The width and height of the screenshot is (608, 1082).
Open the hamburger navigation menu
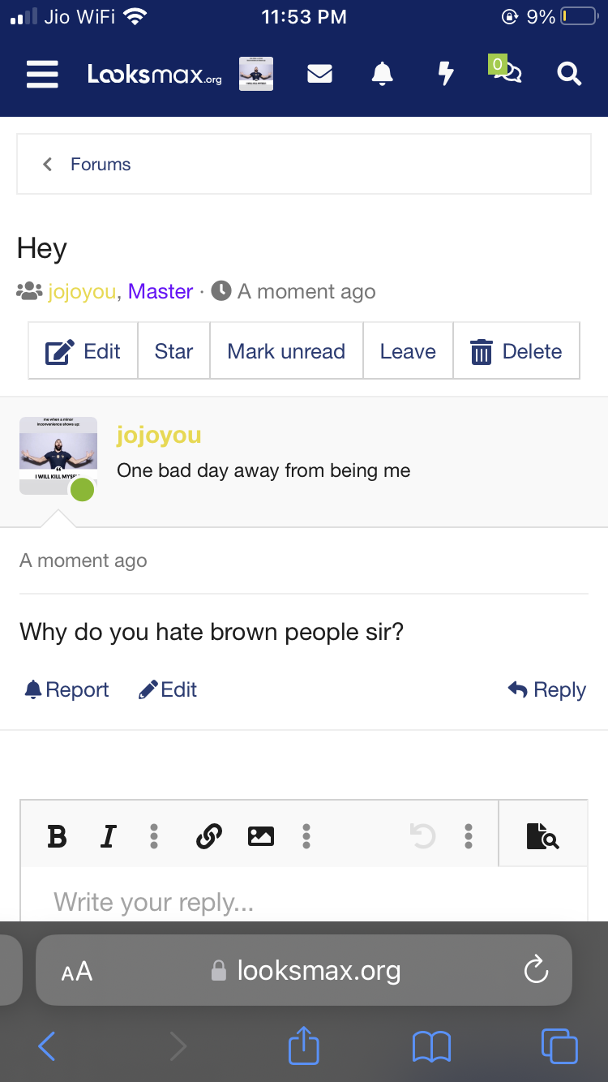pyautogui.click(x=42, y=74)
